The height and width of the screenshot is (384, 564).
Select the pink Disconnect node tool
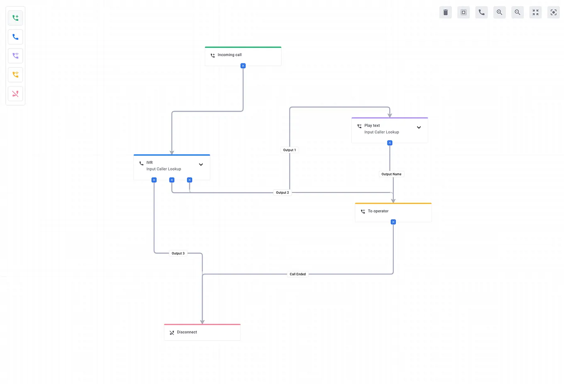point(15,94)
